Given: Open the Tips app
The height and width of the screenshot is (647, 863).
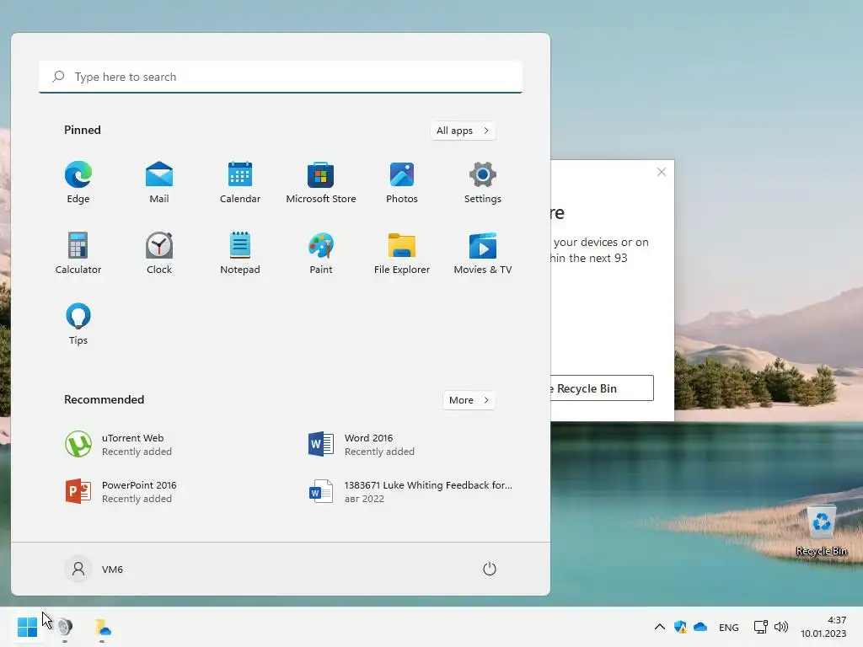Looking at the screenshot, I should click(x=78, y=324).
